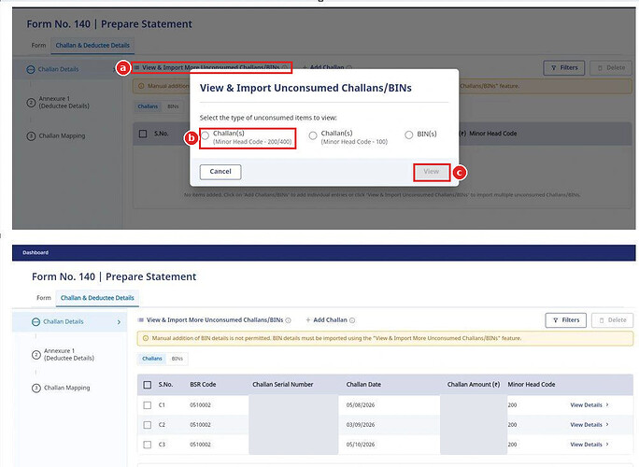
Task: Click the step 3 circle icon beside challan table
Action: [35, 388]
